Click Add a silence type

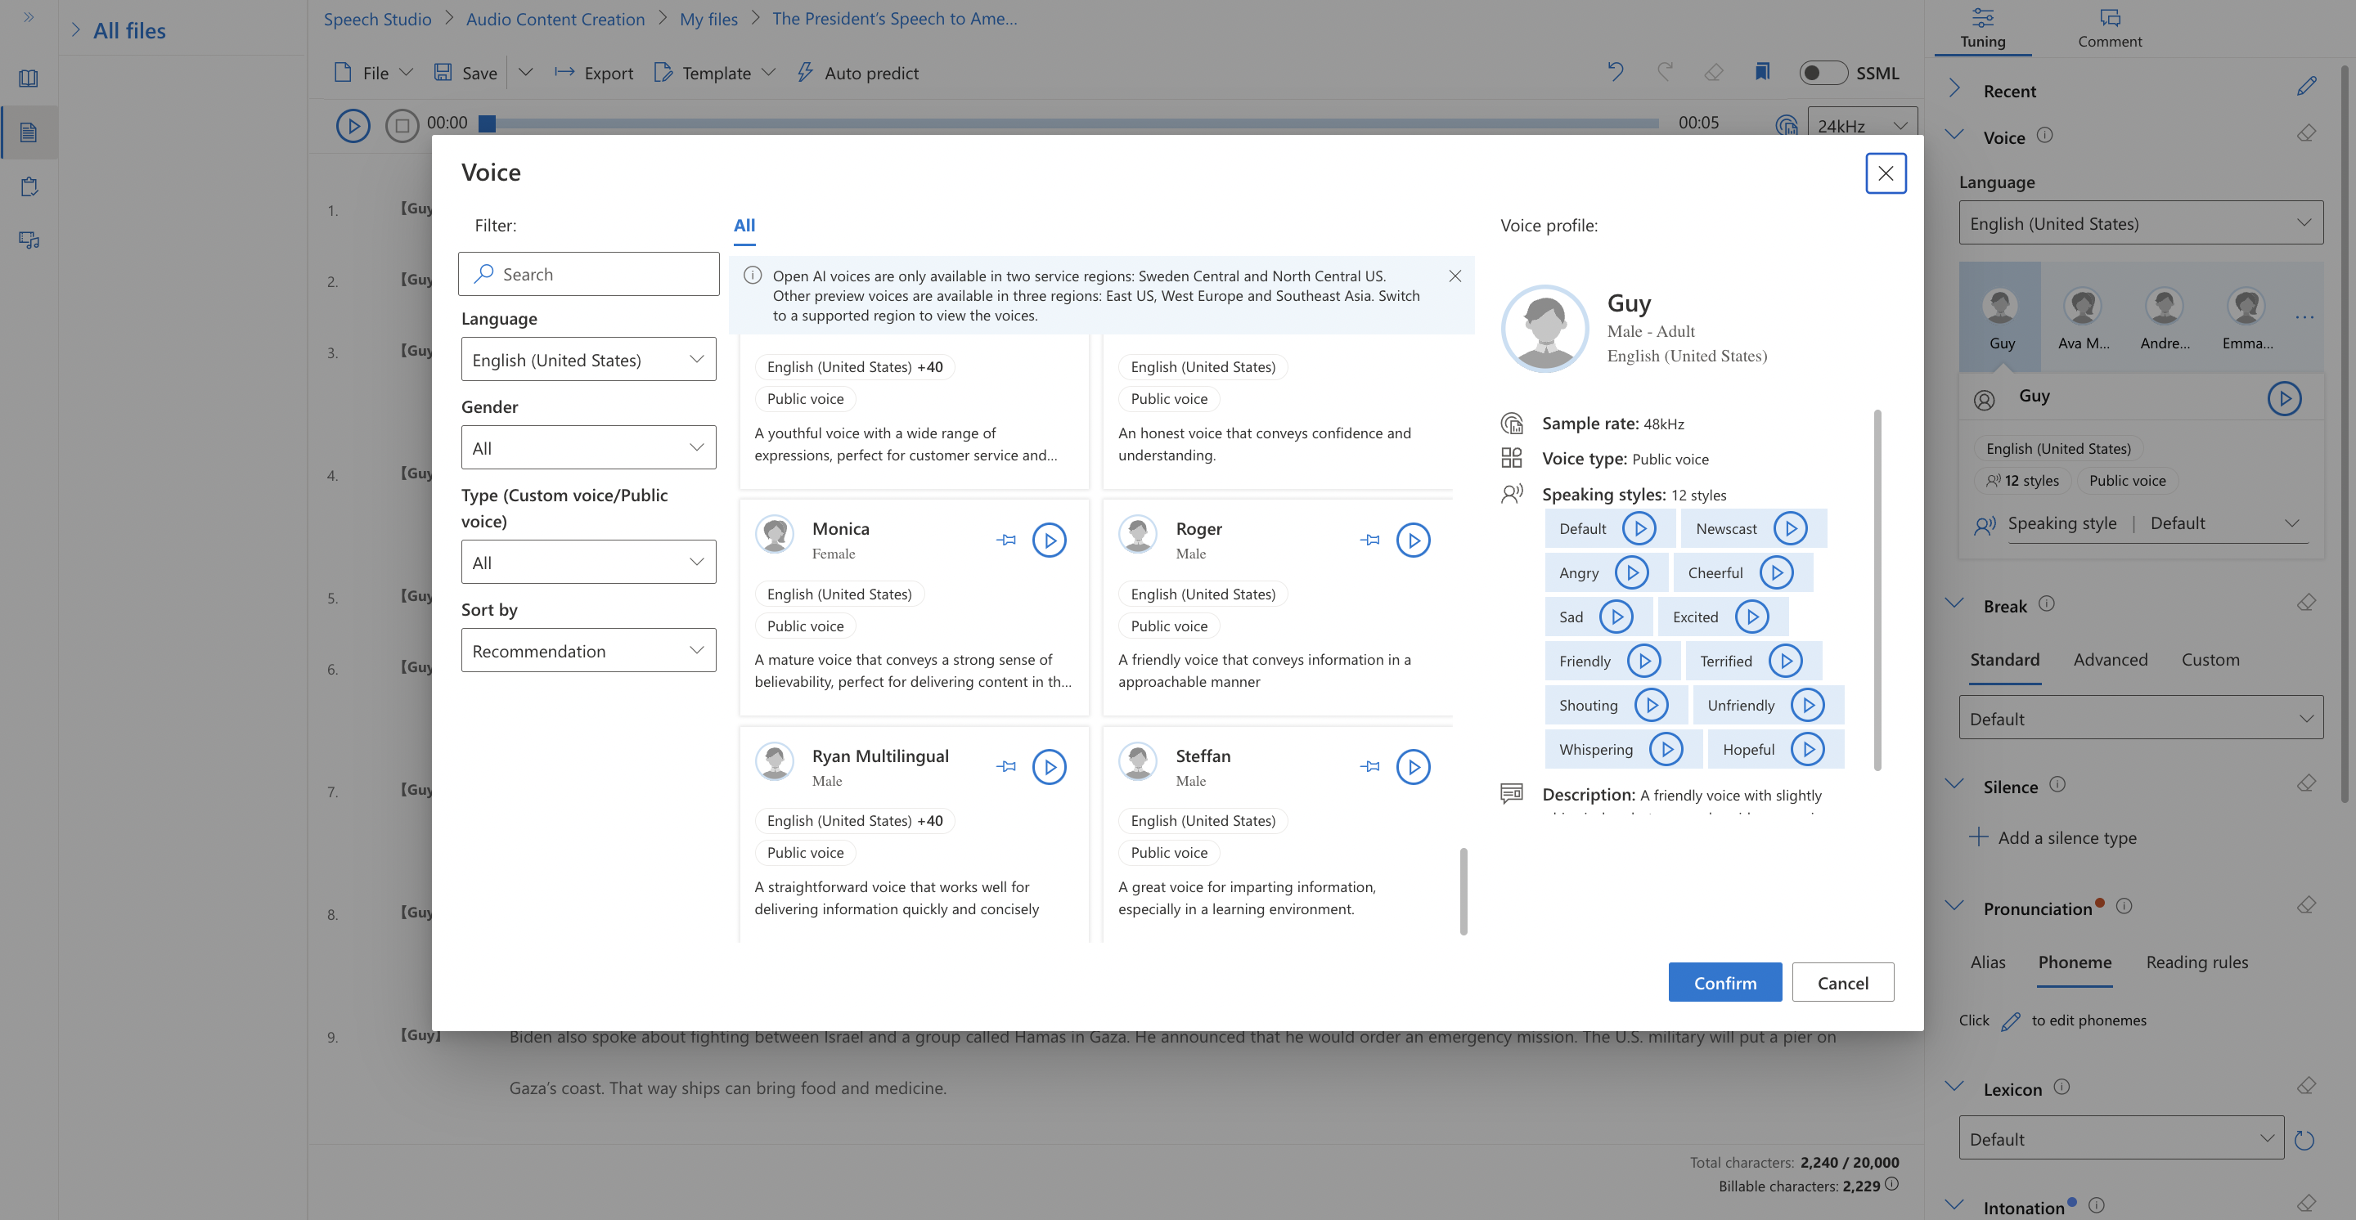[2053, 838]
